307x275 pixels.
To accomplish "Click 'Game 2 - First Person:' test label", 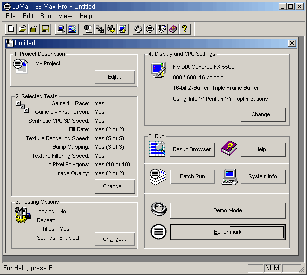I will 62,112.
